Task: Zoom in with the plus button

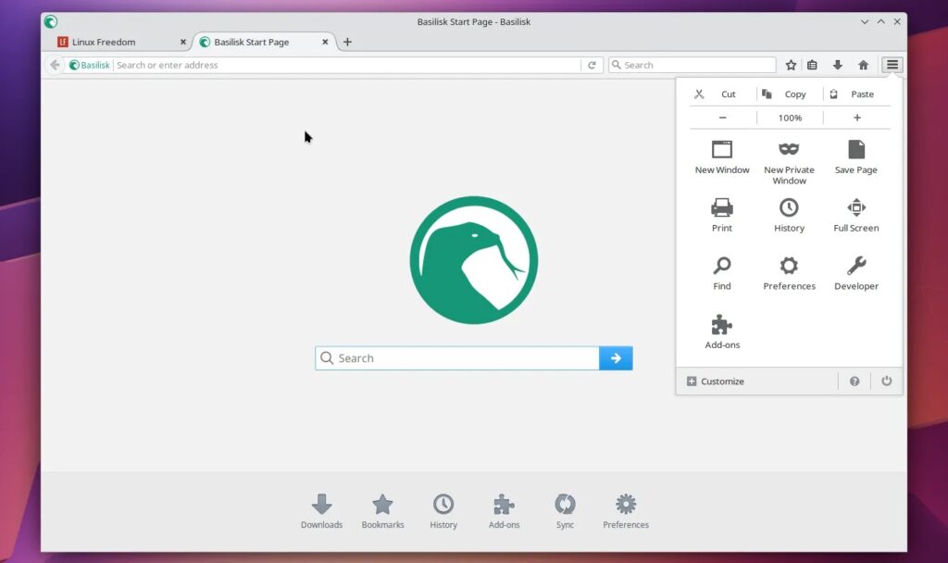Action: click(856, 118)
